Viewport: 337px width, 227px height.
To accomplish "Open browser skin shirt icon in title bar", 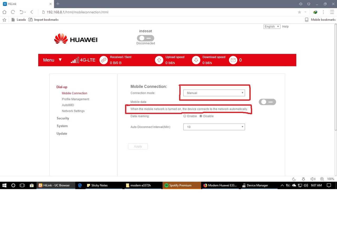I will pyautogui.click(x=309, y=4).
